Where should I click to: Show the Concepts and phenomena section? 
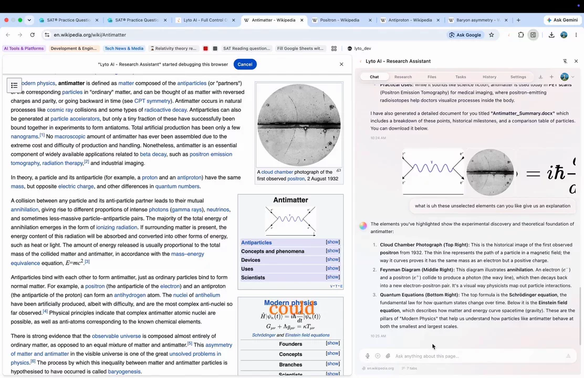pos(332,250)
